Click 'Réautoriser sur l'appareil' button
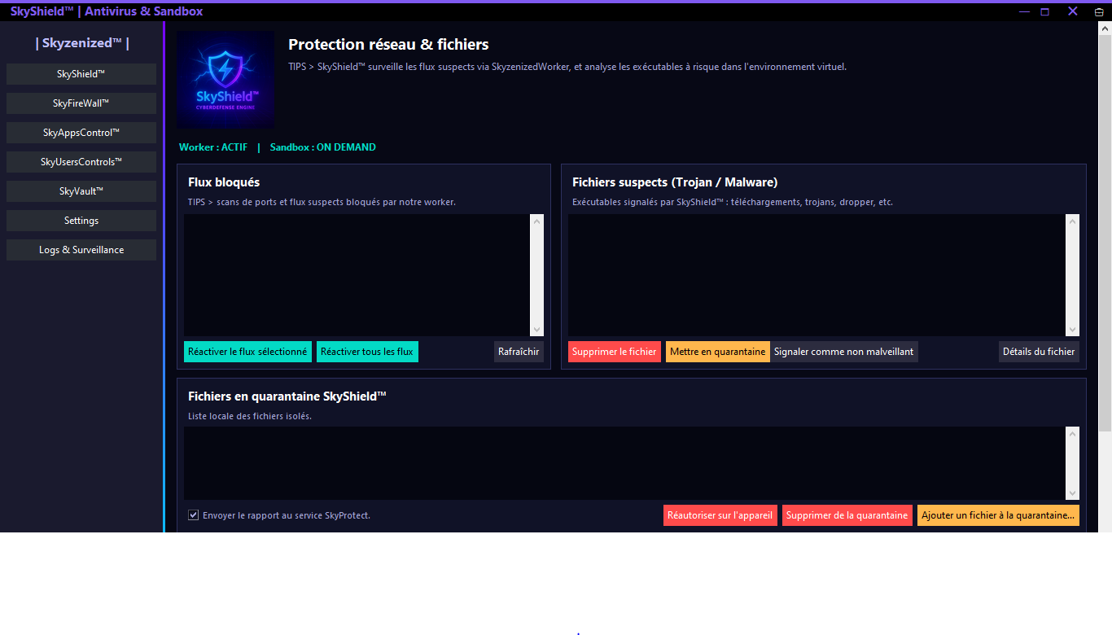Screen dimensions: 1112x635 (x=720, y=515)
